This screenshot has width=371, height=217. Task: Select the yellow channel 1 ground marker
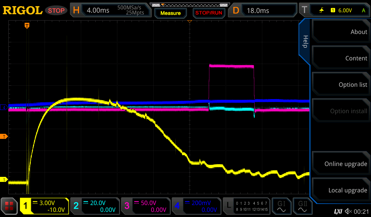(x=4, y=180)
